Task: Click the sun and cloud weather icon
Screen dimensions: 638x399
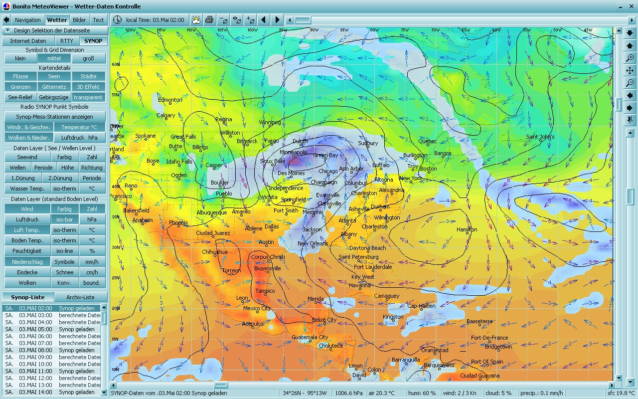Action: click(196, 20)
